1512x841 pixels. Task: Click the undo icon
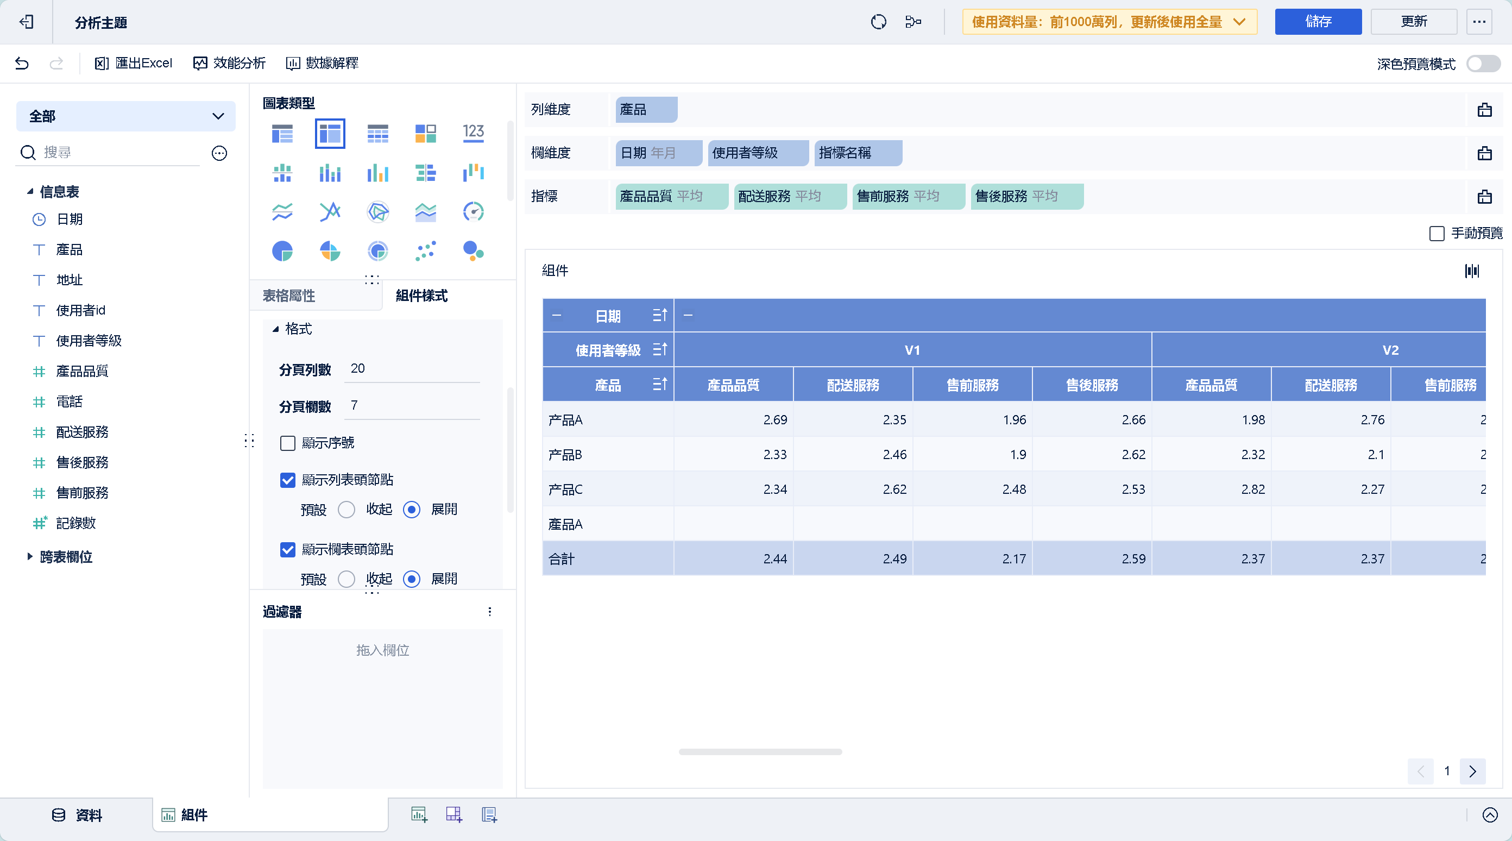[22, 63]
